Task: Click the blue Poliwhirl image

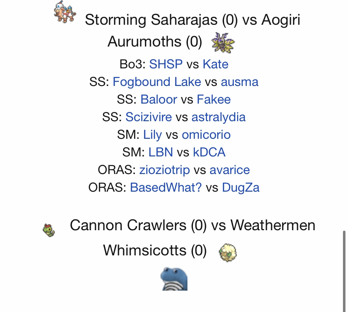Action: pyautogui.click(x=174, y=279)
